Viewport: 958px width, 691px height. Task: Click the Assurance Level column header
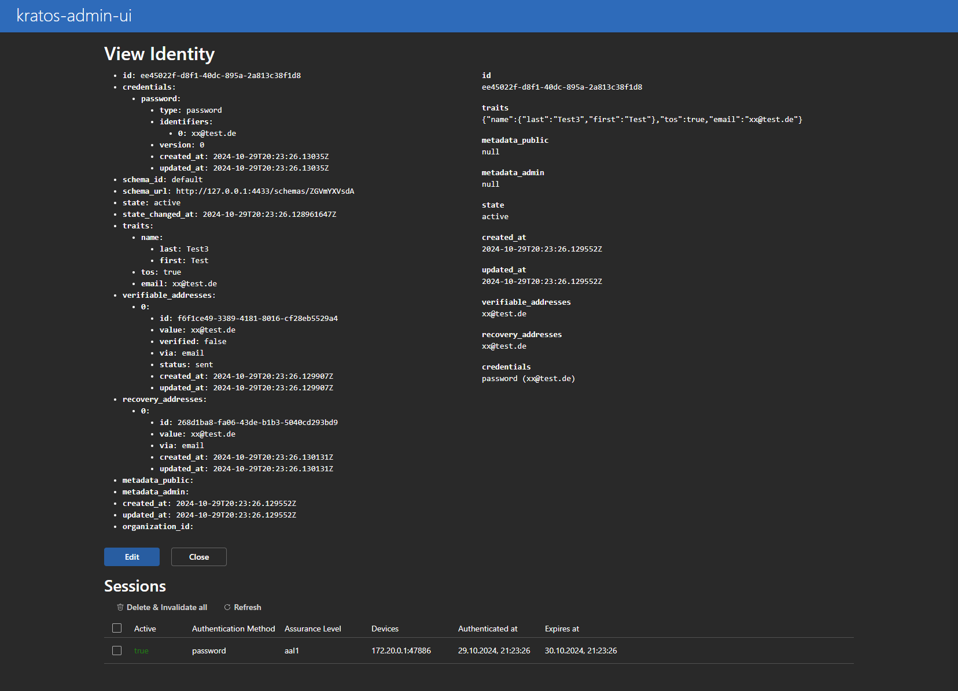click(313, 629)
